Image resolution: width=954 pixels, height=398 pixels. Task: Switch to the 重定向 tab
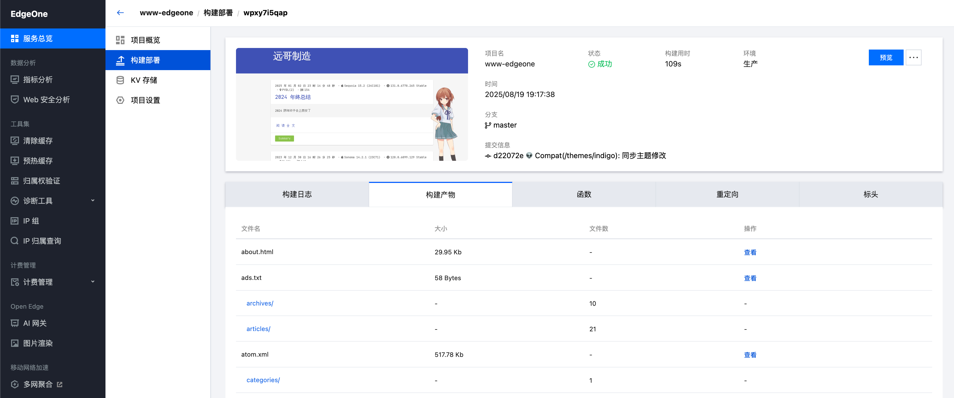pos(727,194)
